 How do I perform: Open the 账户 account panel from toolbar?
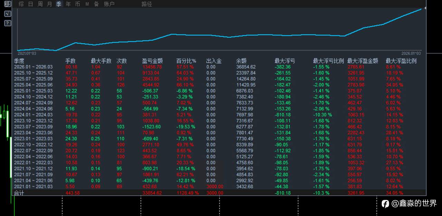coord(109,4)
